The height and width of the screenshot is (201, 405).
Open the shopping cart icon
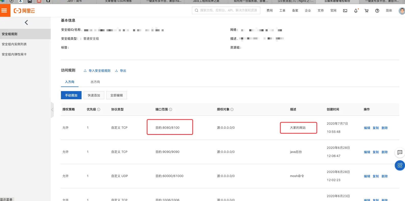point(367,11)
